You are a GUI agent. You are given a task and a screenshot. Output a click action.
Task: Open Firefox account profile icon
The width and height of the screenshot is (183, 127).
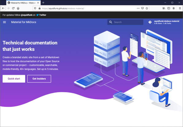pyautogui.click(x=173, y=8)
